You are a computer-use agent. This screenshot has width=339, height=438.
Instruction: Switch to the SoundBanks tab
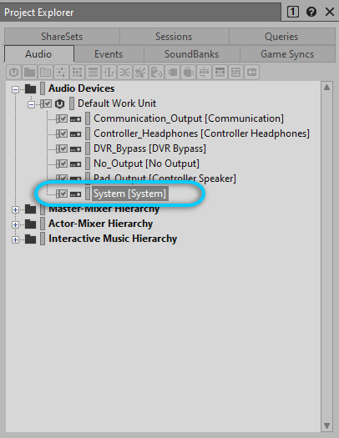(x=192, y=54)
